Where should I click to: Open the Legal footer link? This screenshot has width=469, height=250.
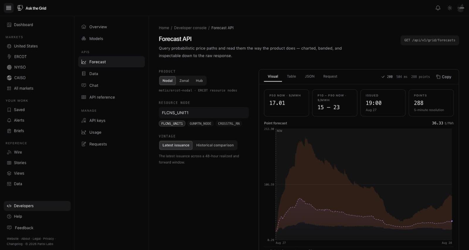tap(37, 239)
